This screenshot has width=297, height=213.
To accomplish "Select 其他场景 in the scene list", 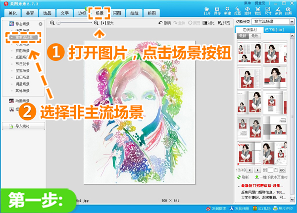I will click(22, 91).
